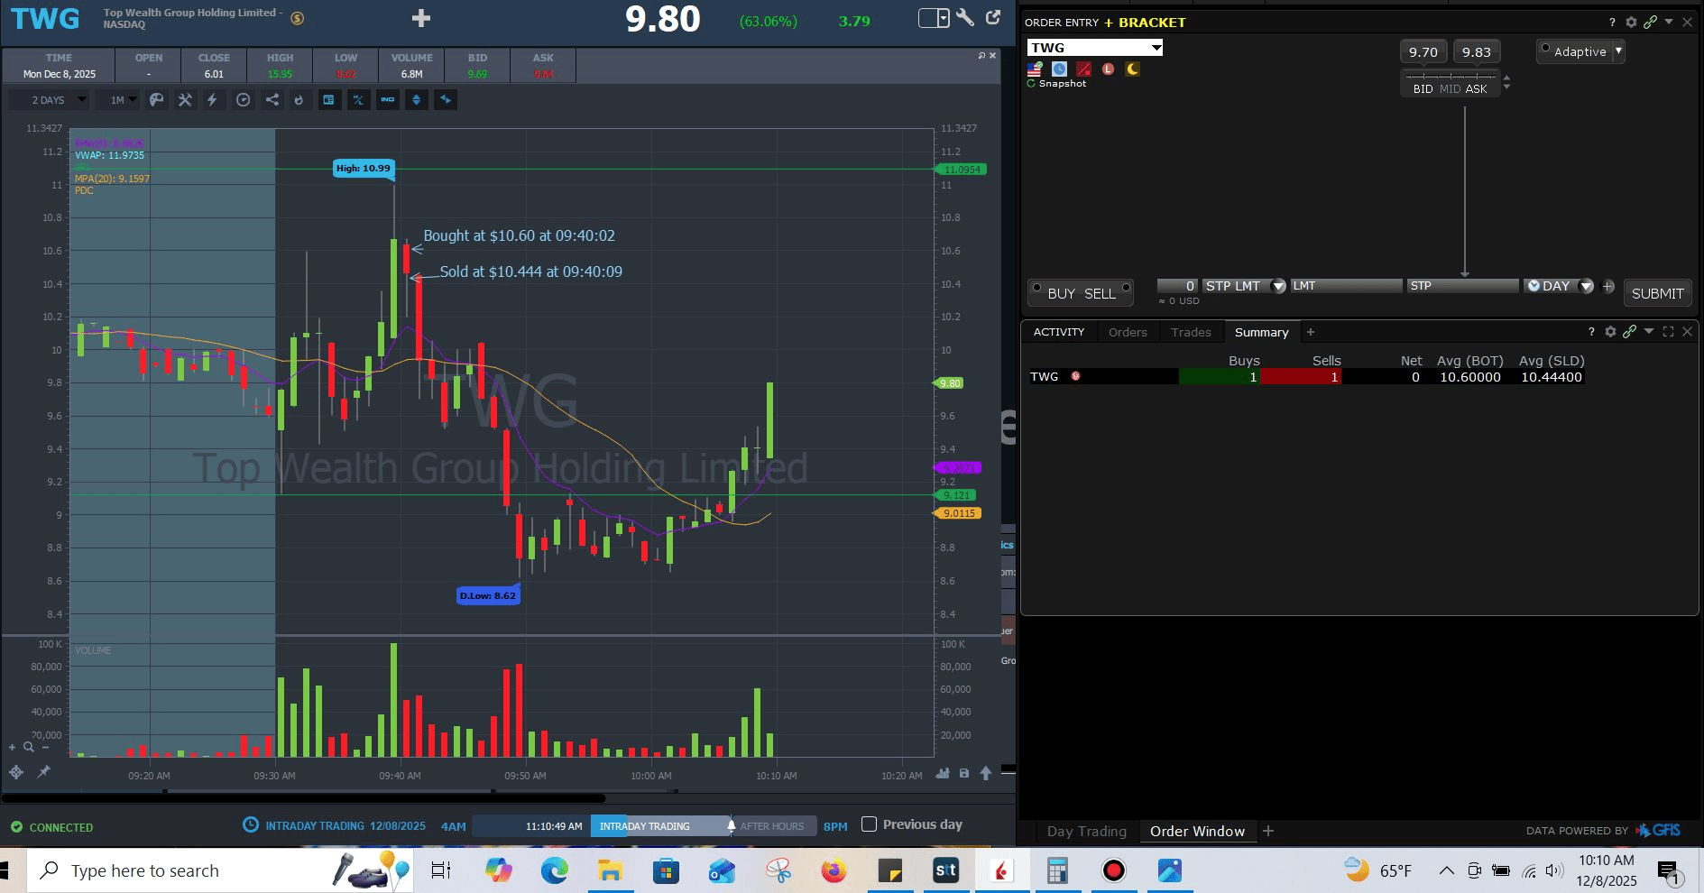Enable the Adaptive order option
The width and height of the screenshot is (1704, 893).
[1545, 49]
